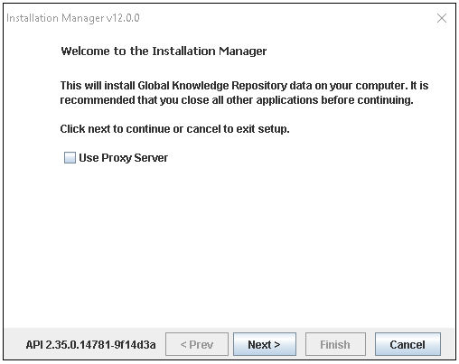Click the 'recommended that you close all' text line
Viewport: 459px width, 364px height.
[237, 100]
